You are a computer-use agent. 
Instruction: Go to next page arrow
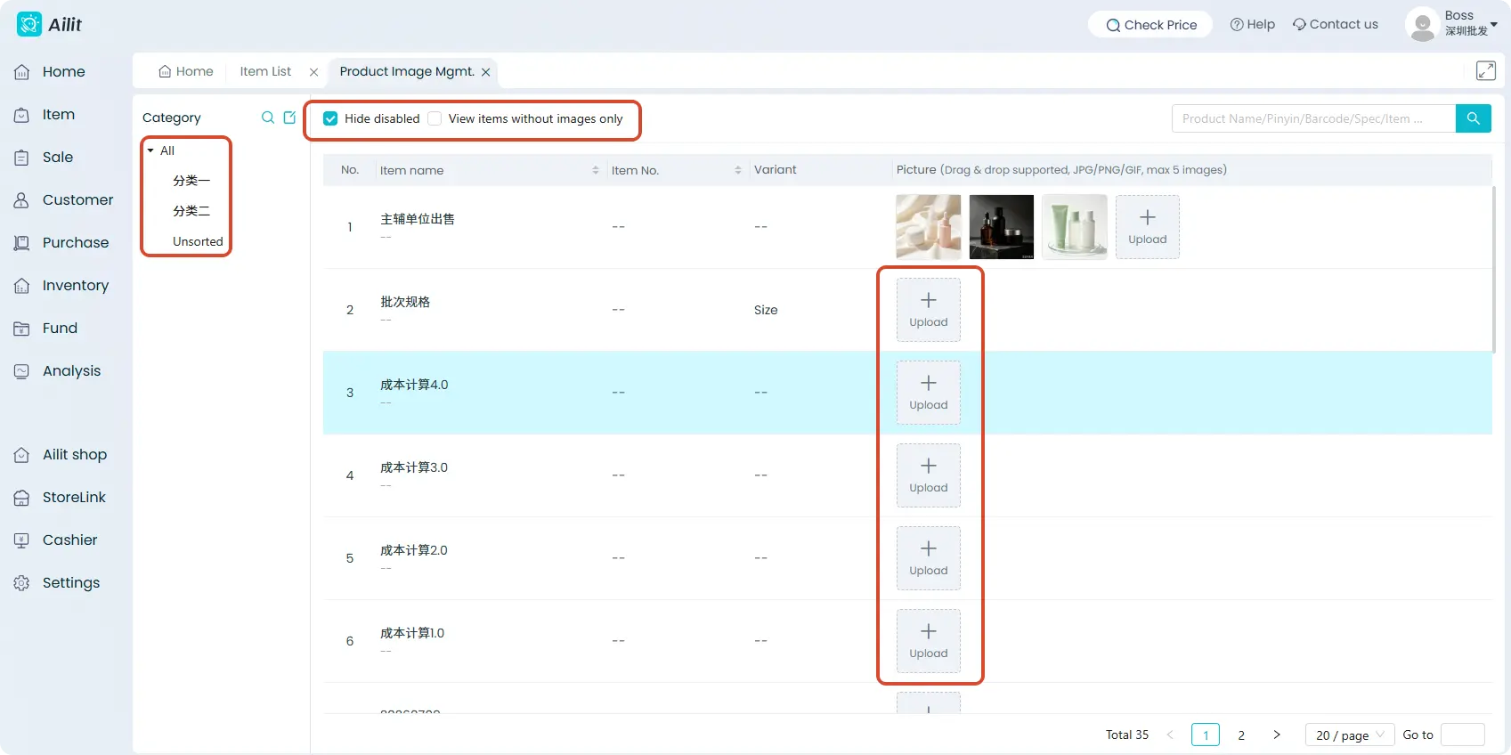click(1277, 735)
